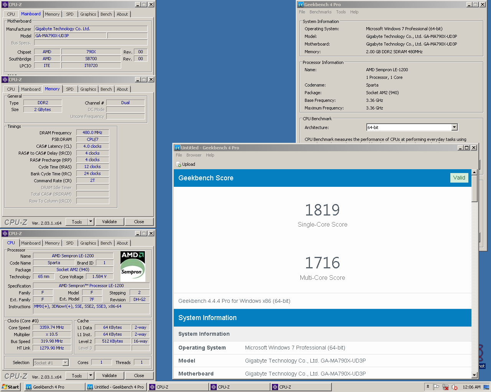
Task: Click the GA-MA790X-UD3P model field in CPU-Z
Action: [x=70, y=36]
